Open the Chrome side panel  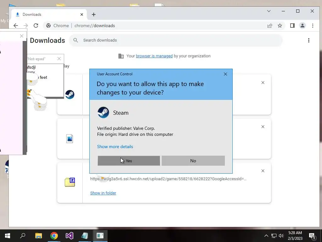coord(292,26)
